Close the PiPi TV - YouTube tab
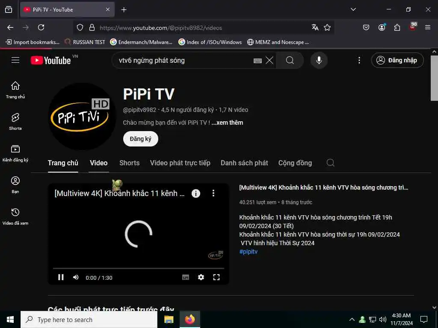The height and width of the screenshot is (328, 438). (108, 10)
